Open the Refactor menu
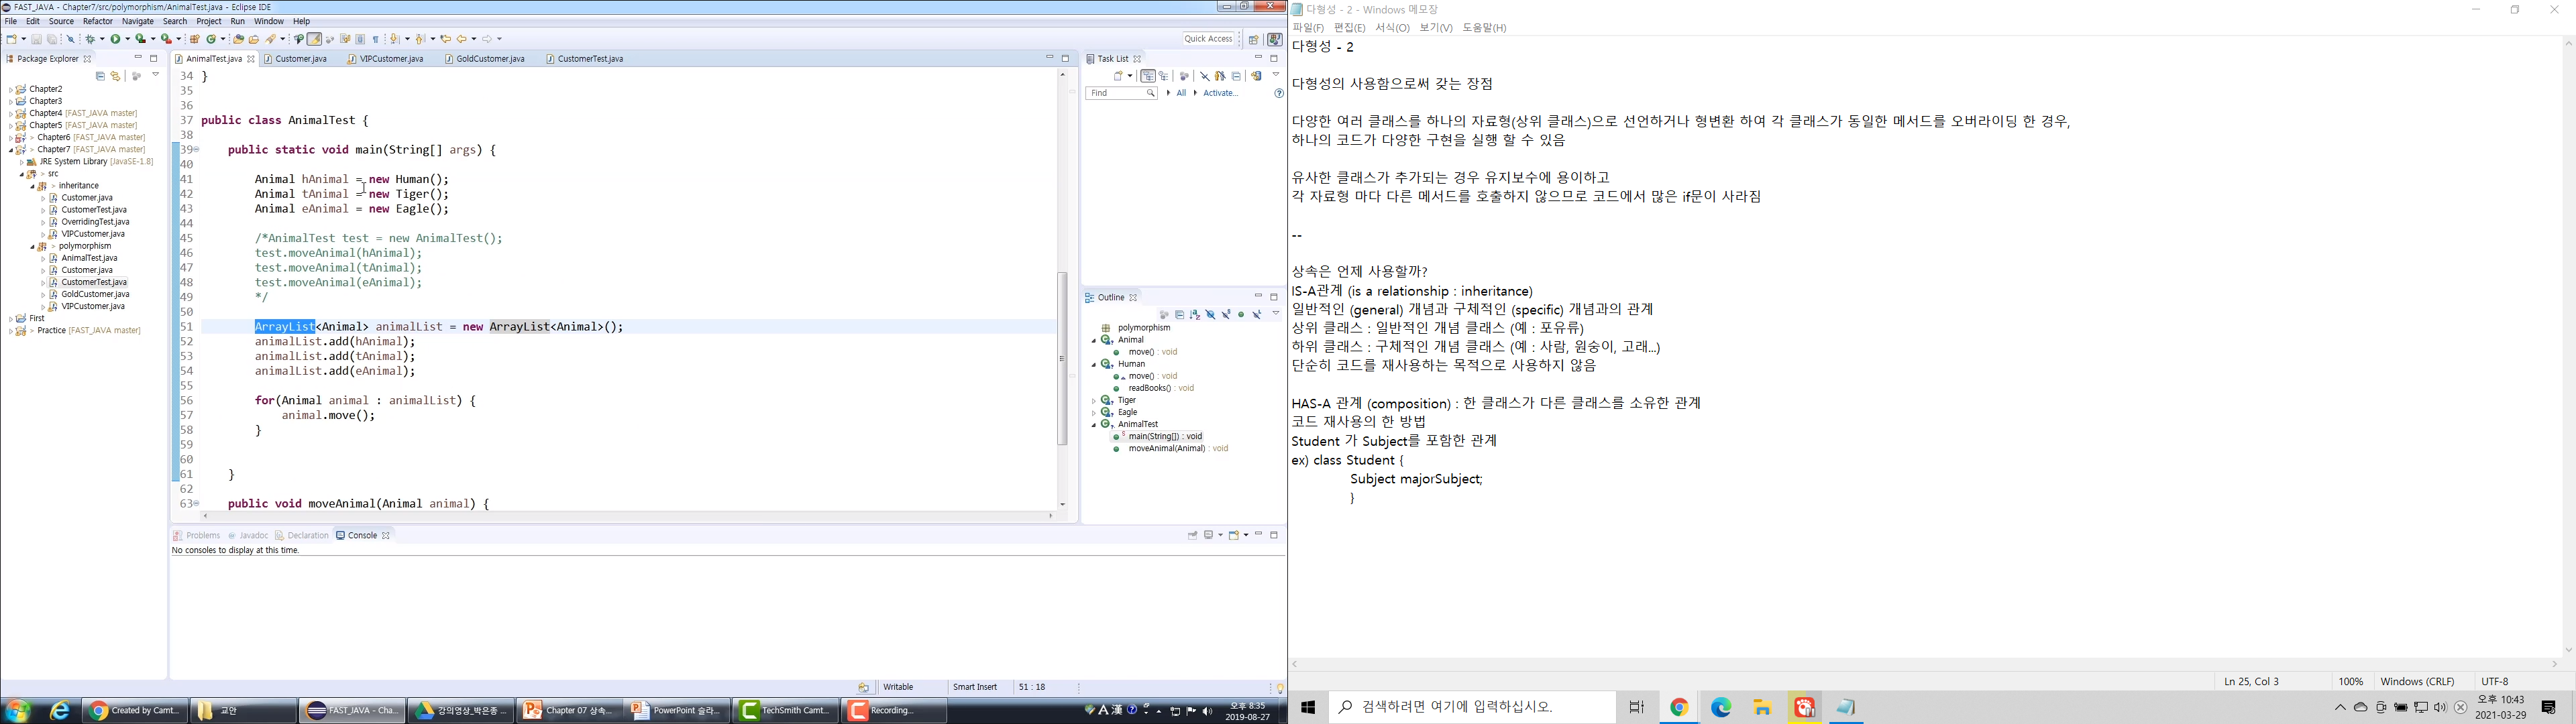Viewport: 2576px width, 724px height. 97,21
